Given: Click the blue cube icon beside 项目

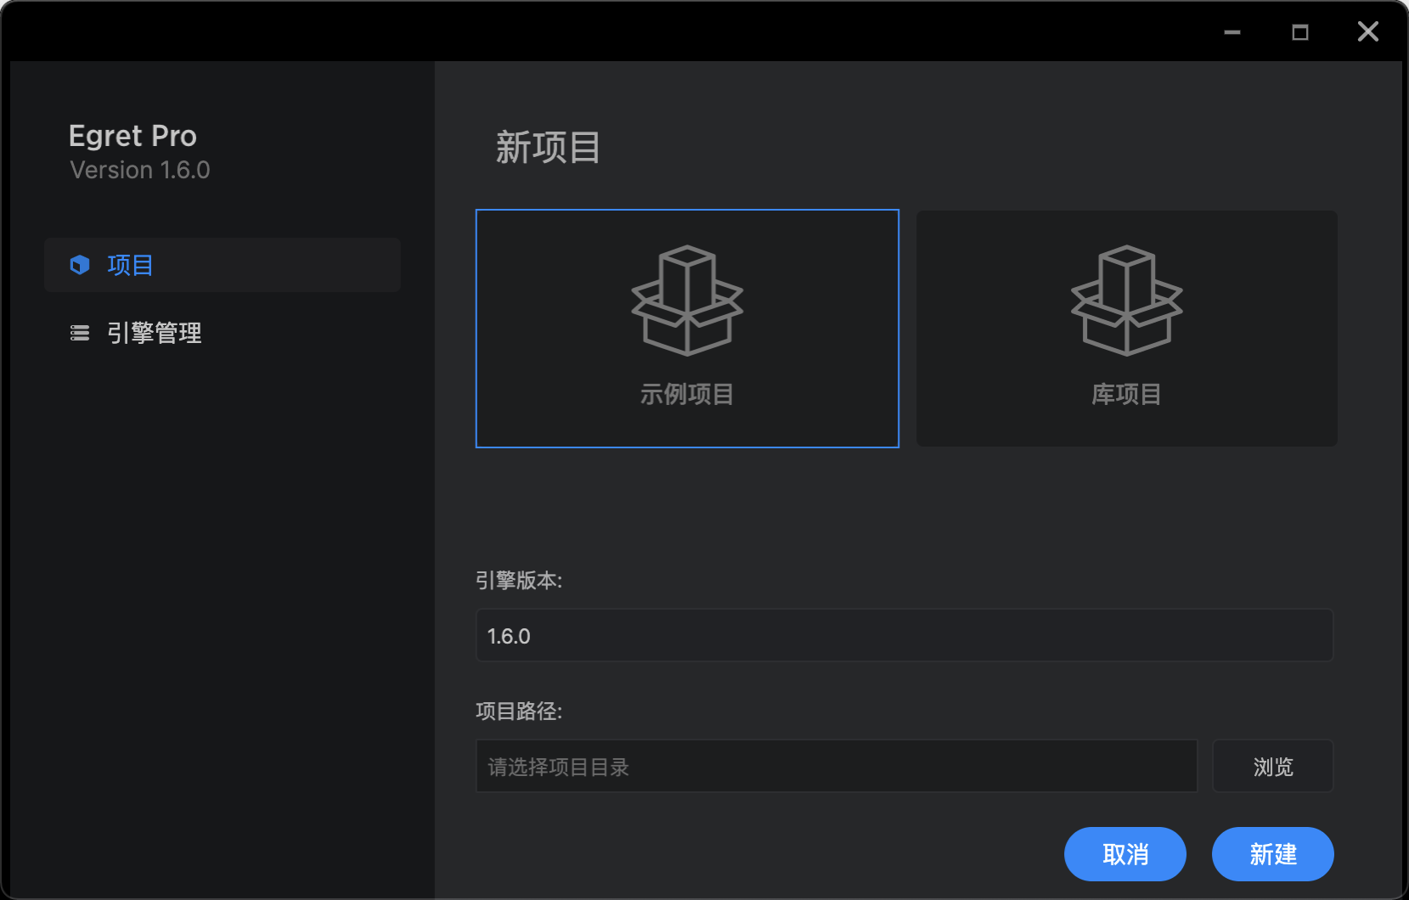Looking at the screenshot, I should point(80,265).
